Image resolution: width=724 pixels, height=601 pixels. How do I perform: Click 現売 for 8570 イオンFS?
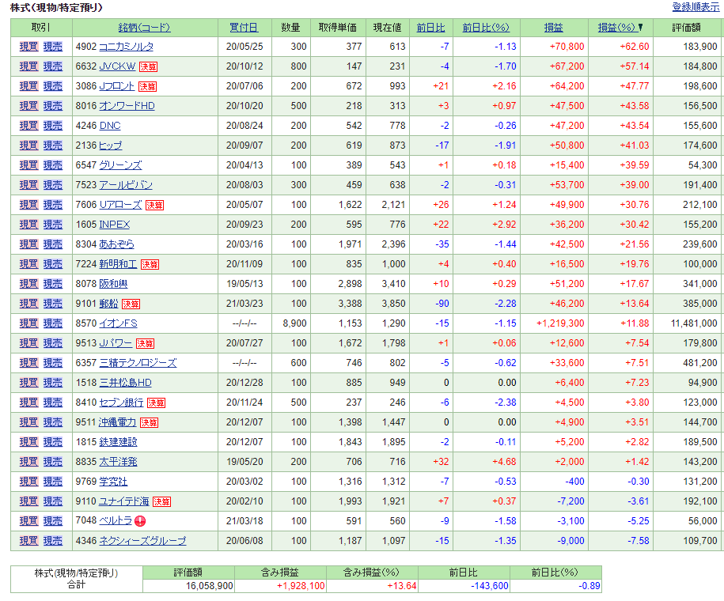click(x=53, y=323)
